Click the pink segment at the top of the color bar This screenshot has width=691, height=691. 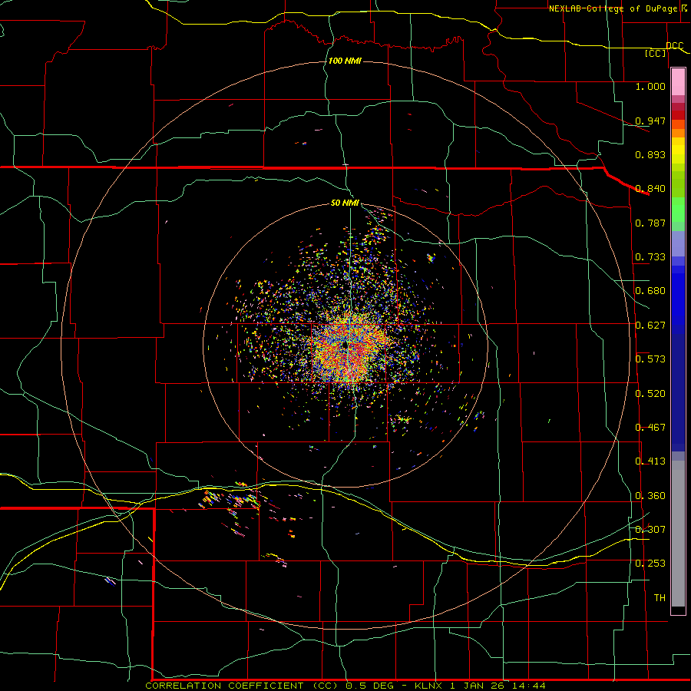pyautogui.click(x=678, y=82)
